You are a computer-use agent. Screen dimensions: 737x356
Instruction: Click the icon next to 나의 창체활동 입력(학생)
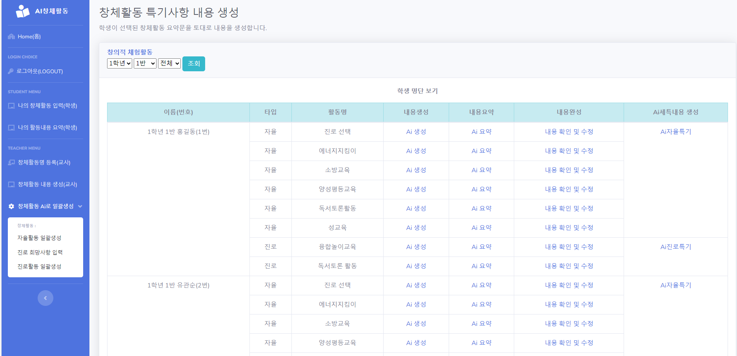click(x=11, y=106)
